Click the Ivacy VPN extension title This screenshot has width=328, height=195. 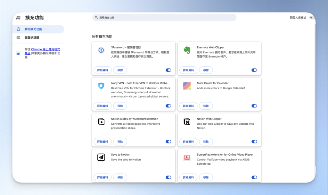click(140, 83)
